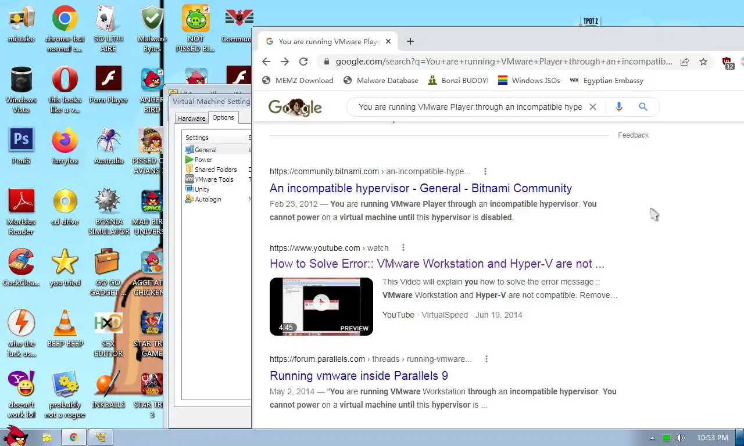Open the Bonzi BUDDY! bookmark
The image size is (744, 446).
coord(459,81)
